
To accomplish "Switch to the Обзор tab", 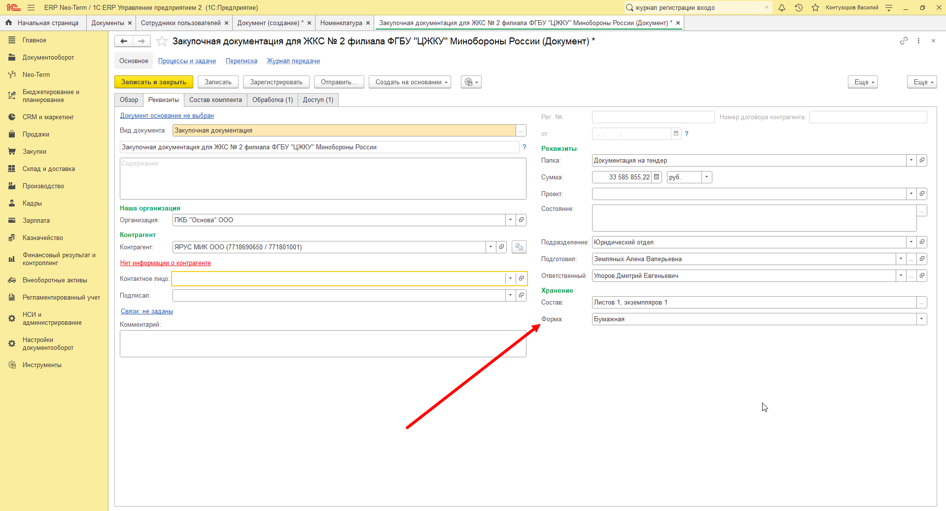I will tap(129, 100).
